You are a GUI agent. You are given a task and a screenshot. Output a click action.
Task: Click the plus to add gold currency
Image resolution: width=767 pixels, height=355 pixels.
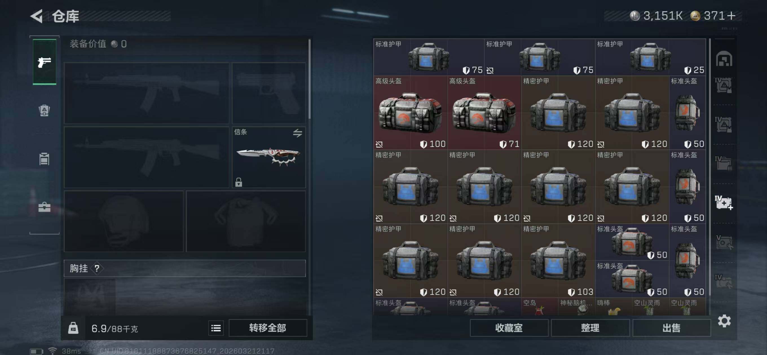(731, 15)
